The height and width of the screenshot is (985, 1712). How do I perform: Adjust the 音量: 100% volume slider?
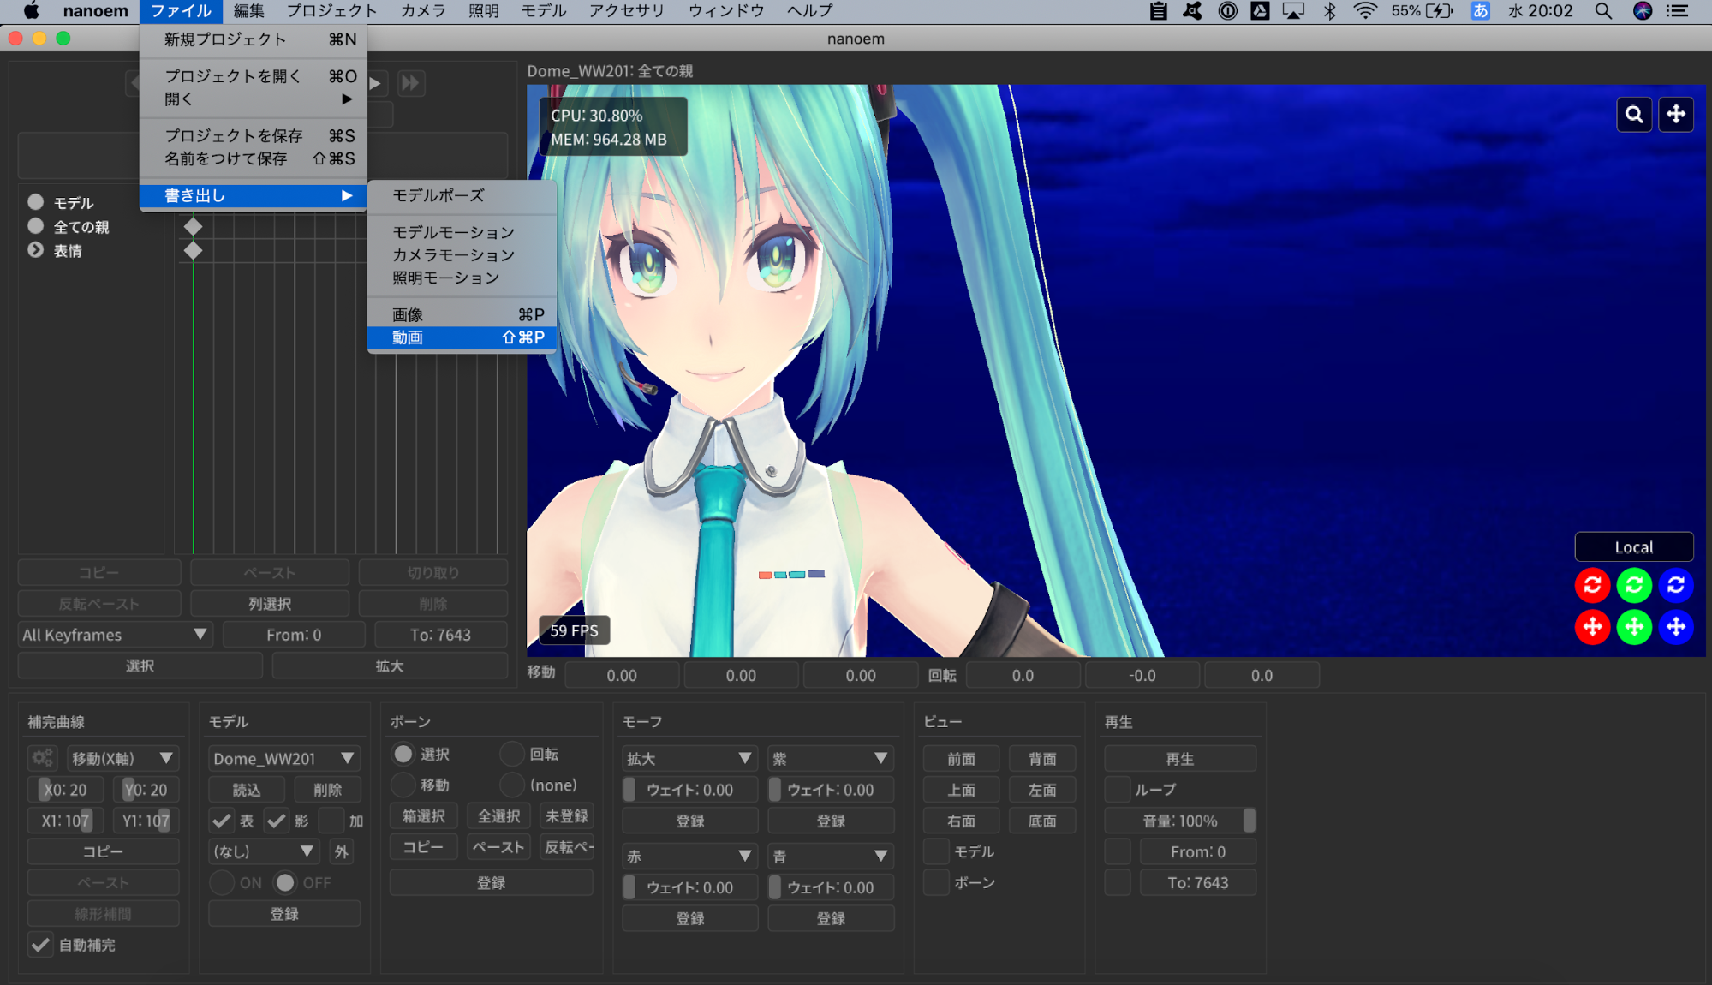tap(1180, 821)
